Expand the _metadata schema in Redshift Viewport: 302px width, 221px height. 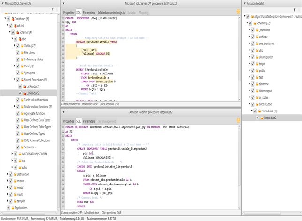[249, 30]
